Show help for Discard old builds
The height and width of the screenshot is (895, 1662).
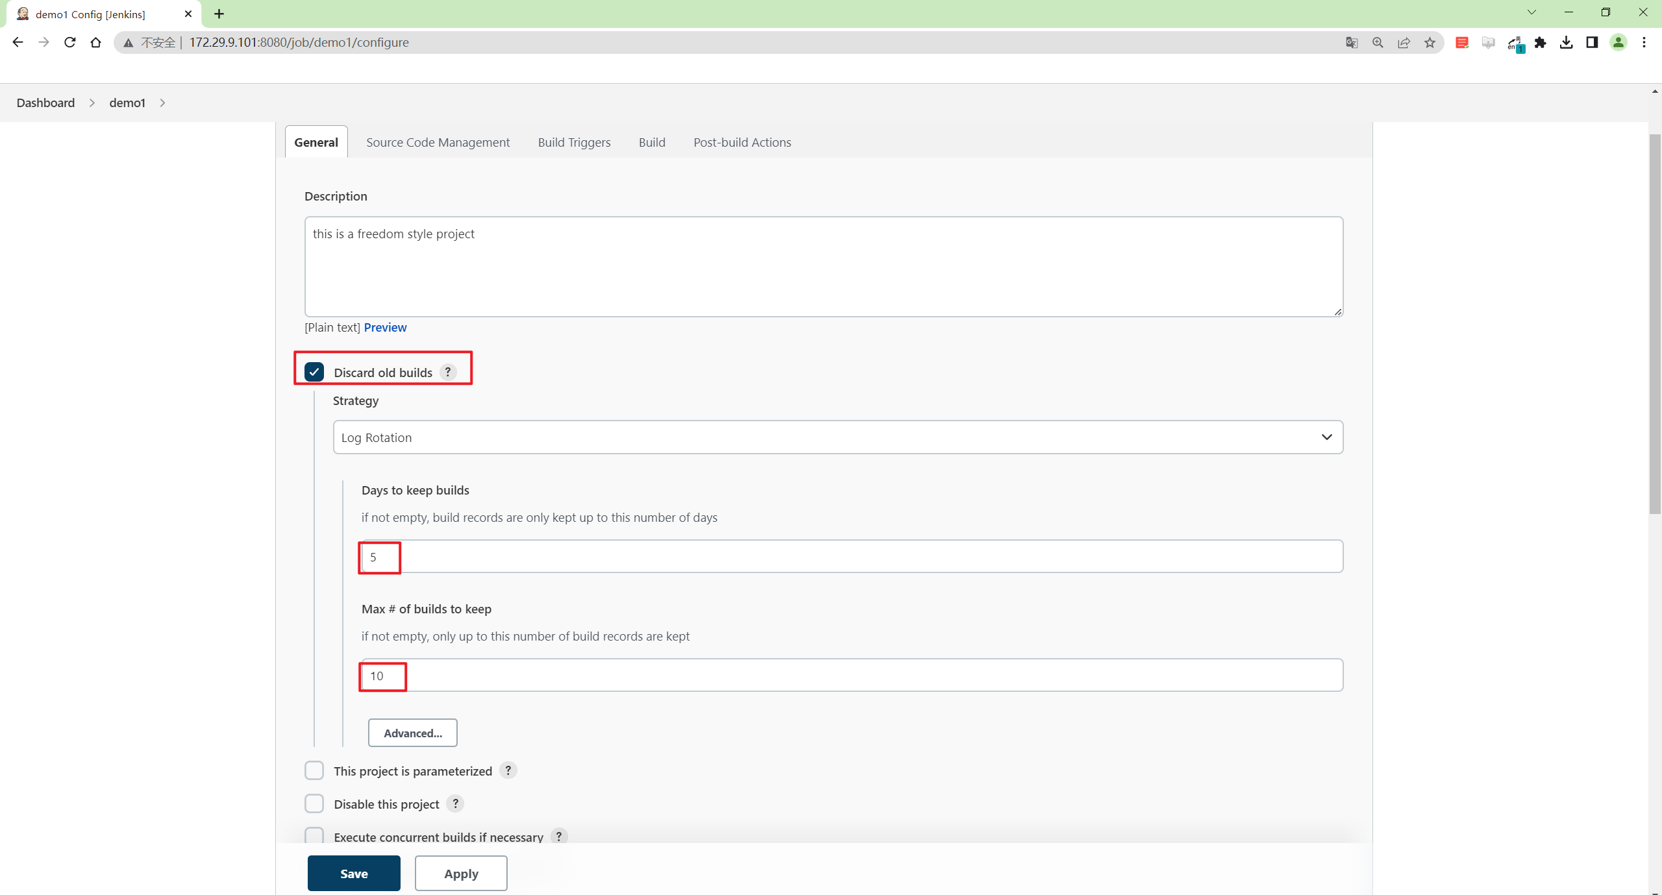(447, 372)
